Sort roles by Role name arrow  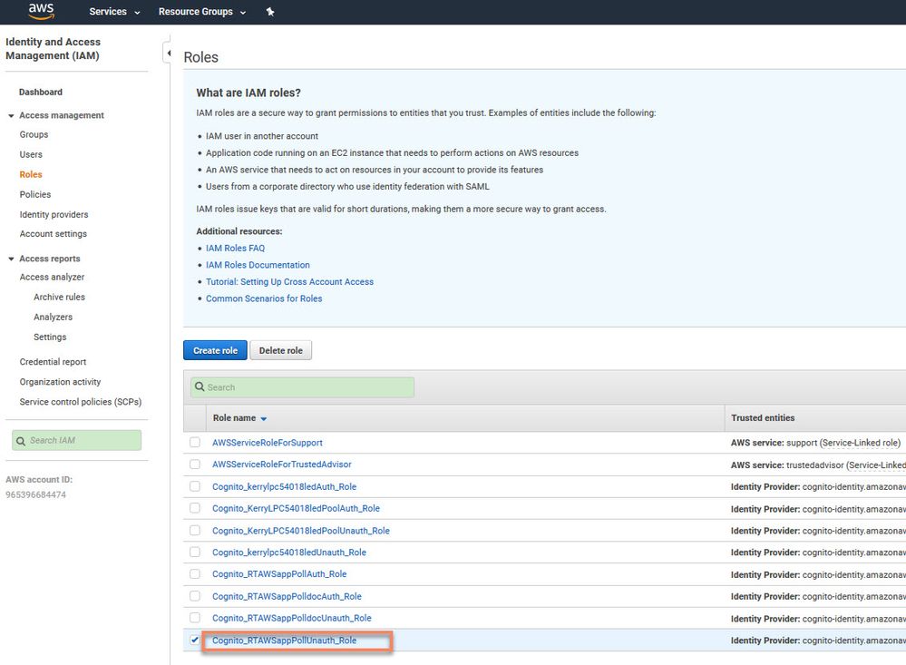[264, 419]
